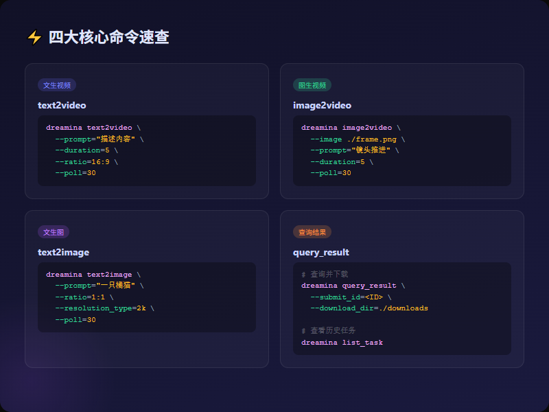Viewport: 549px width, 412px height.
Task: Select the --prompt="镜头推进" code line
Action: coord(354,150)
